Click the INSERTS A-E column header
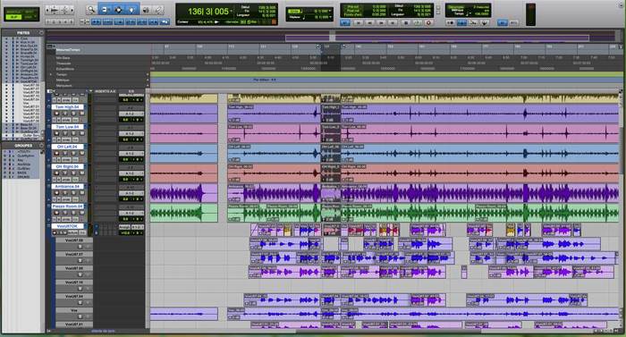The width and height of the screenshot is (626, 337). [106, 91]
